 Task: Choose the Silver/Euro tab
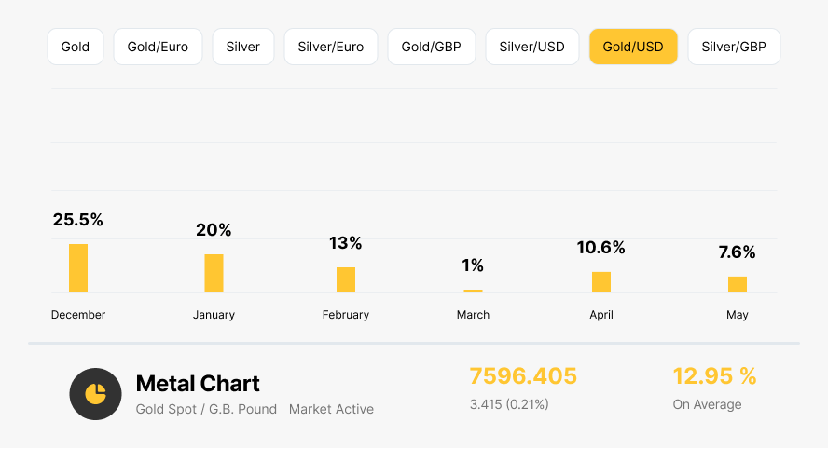tap(331, 47)
